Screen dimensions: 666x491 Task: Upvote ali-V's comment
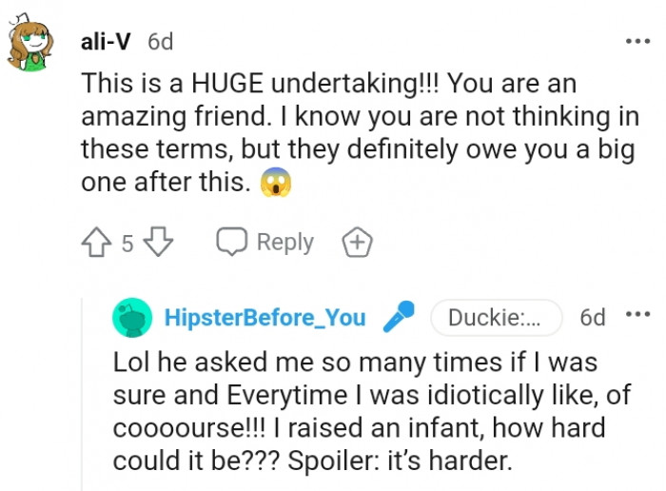[x=97, y=243]
